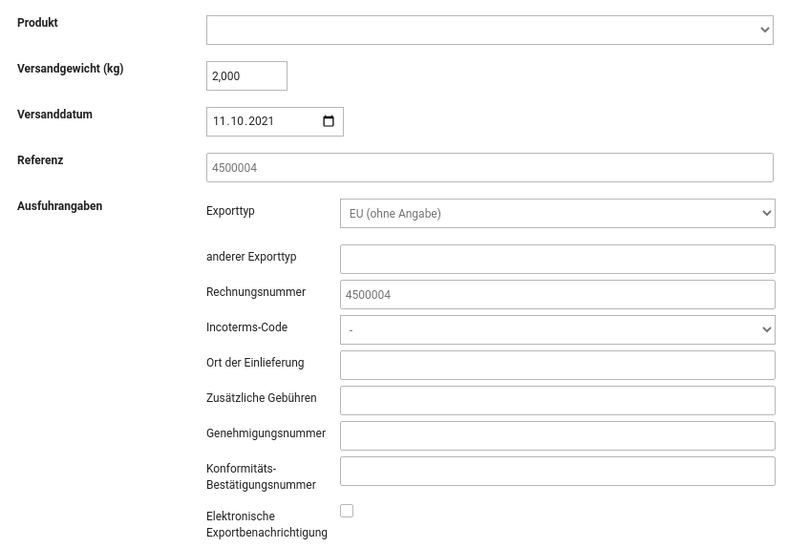Click the Ort der Einlieferung field
788x548 pixels.
tap(557, 366)
